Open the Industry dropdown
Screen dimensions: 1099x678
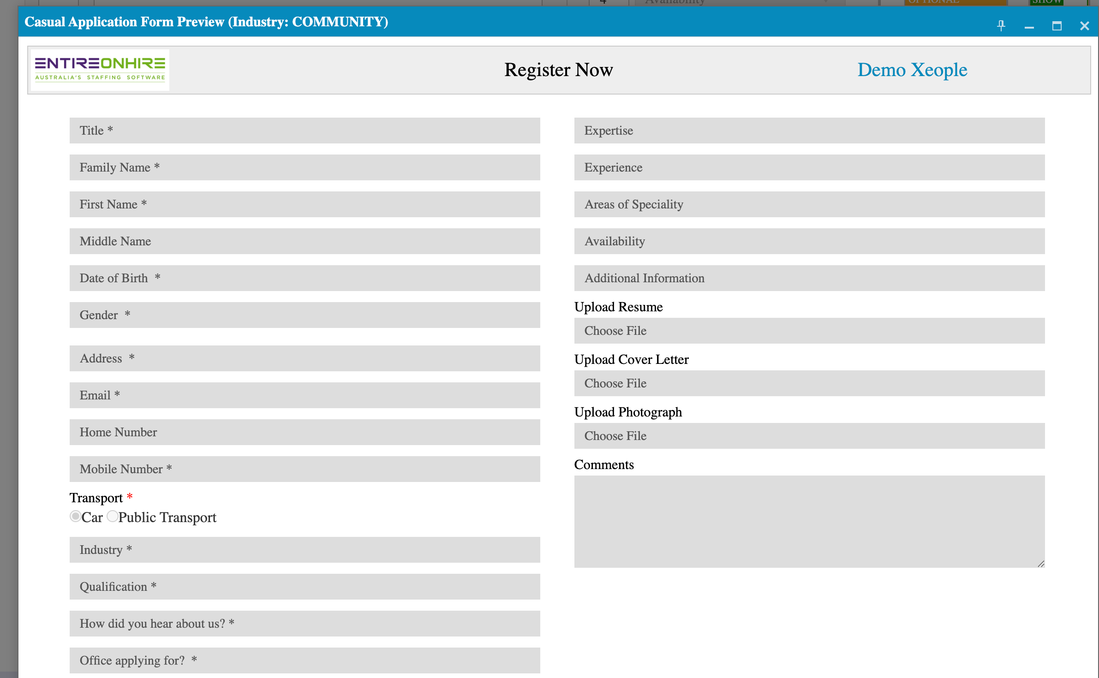click(305, 550)
